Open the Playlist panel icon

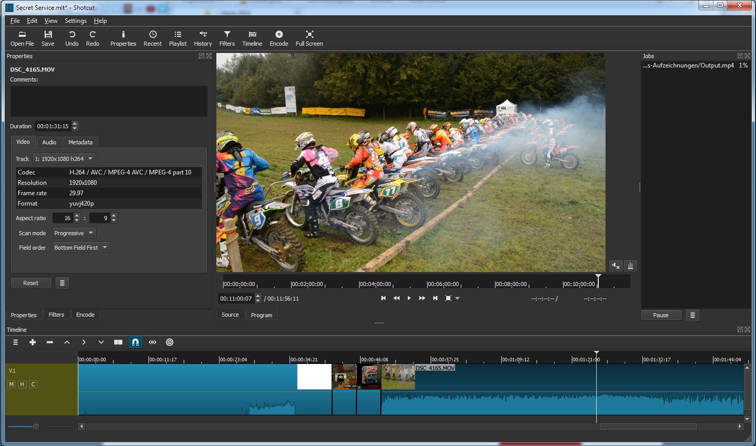(x=177, y=37)
